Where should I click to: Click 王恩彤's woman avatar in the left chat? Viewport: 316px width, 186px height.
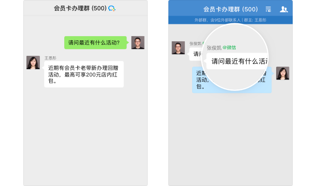(x=33, y=63)
